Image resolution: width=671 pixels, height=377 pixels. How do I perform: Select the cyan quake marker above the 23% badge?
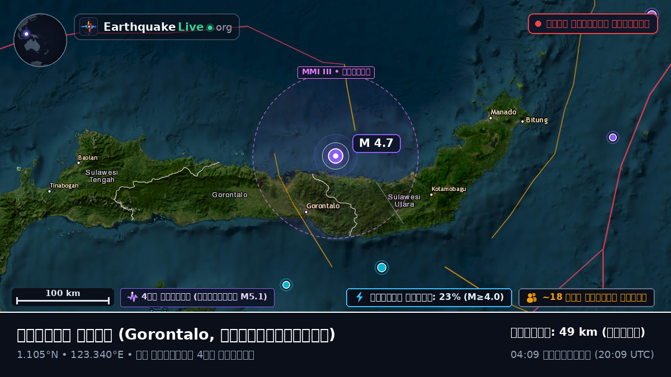pos(382,268)
